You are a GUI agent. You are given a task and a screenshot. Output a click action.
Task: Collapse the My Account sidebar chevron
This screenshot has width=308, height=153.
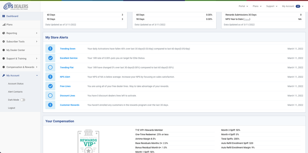point(37,75)
